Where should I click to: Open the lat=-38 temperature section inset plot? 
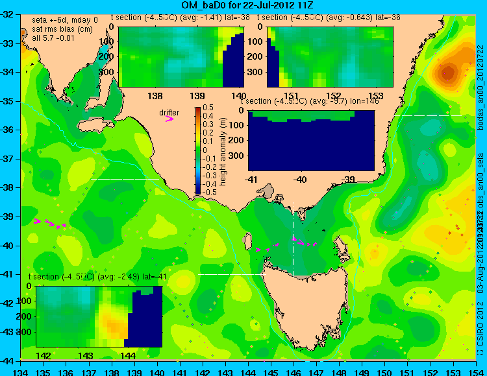(x=181, y=57)
